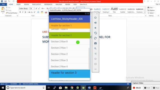Apply the Heading 2 style

(106, 10)
